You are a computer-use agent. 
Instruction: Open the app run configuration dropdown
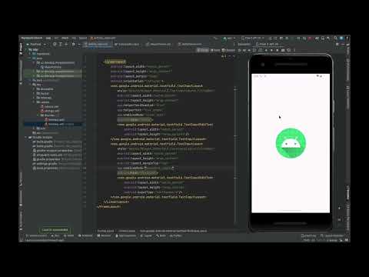coord(229,38)
